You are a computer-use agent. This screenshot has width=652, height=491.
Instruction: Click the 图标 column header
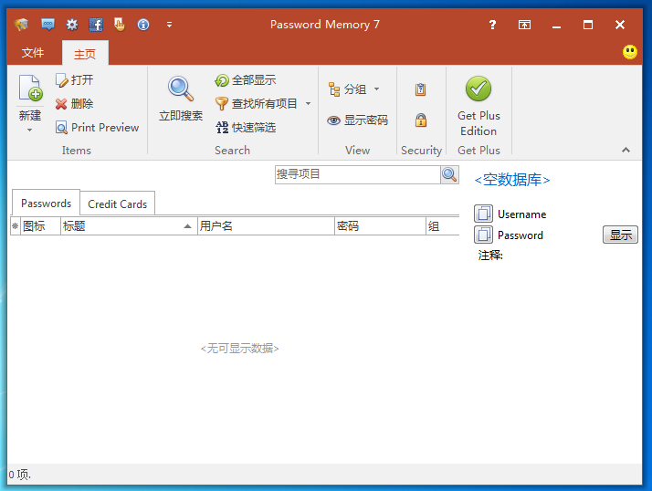click(x=40, y=226)
